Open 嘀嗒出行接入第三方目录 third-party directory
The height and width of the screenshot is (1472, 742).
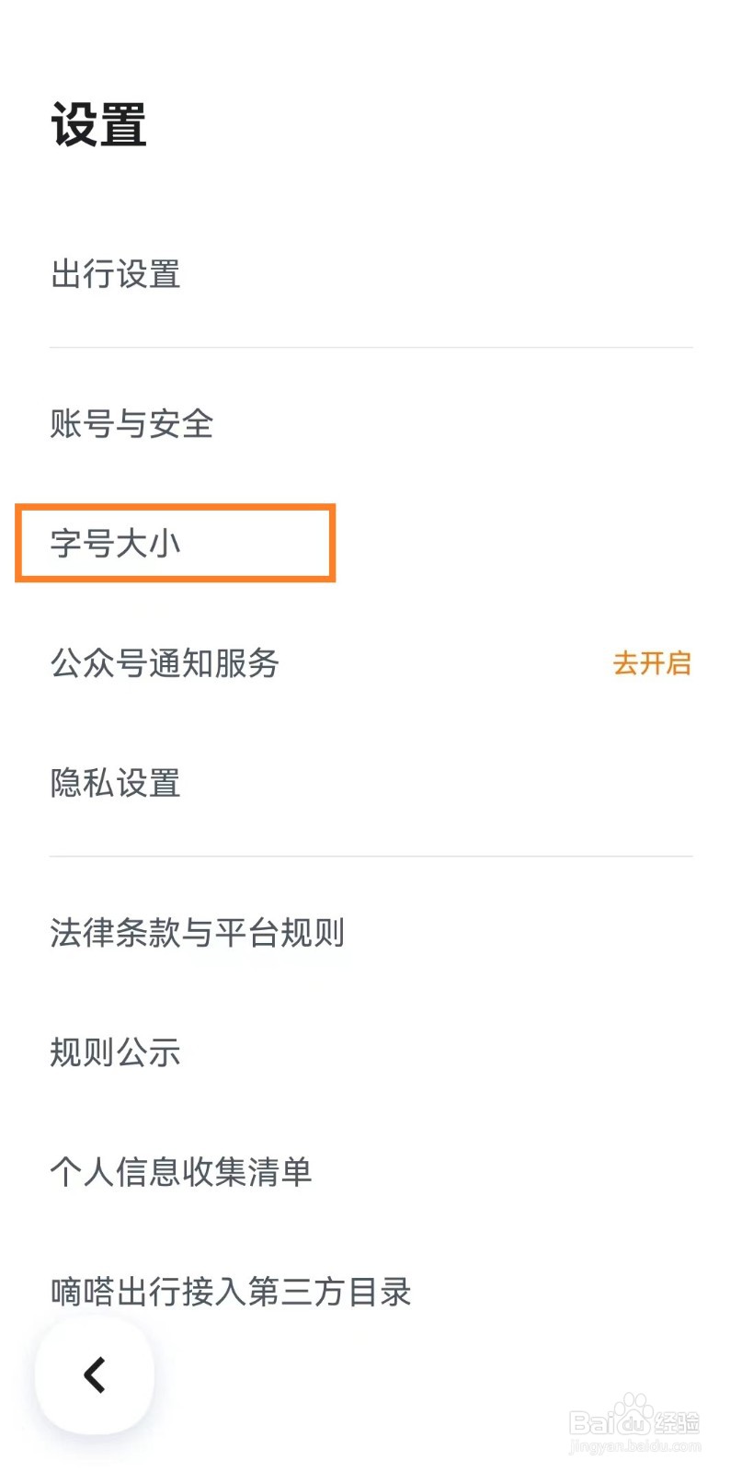tap(231, 1292)
